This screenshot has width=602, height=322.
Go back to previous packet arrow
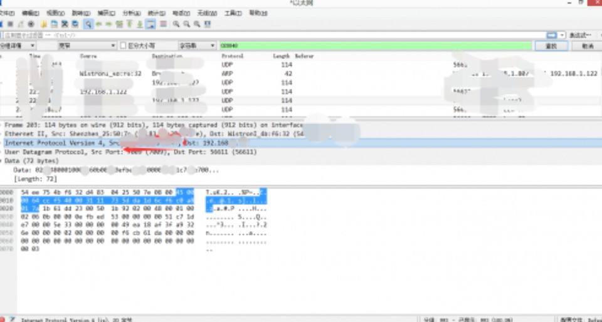point(98,24)
